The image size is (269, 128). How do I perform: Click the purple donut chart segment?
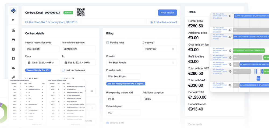(1, 104)
